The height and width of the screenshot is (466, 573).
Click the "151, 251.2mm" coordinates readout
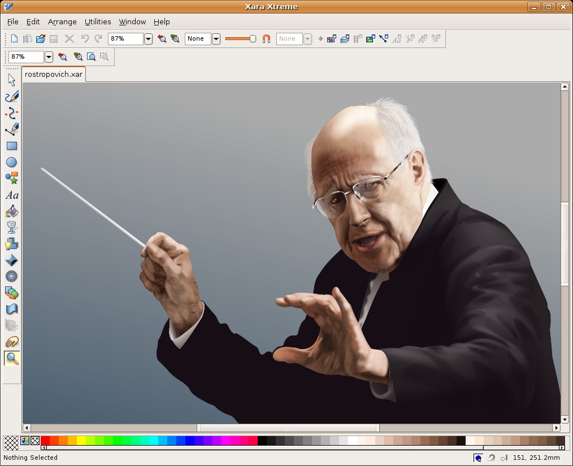[536, 458]
